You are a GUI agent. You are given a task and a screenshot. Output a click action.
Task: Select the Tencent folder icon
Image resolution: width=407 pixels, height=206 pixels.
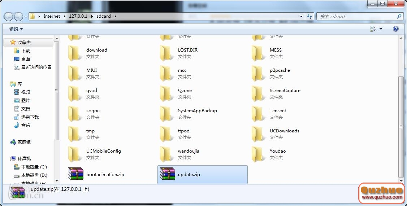click(258, 114)
